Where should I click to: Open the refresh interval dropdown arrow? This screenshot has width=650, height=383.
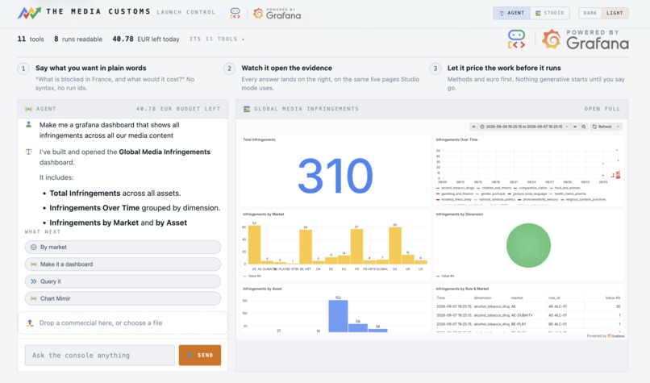tap(618, 127)
